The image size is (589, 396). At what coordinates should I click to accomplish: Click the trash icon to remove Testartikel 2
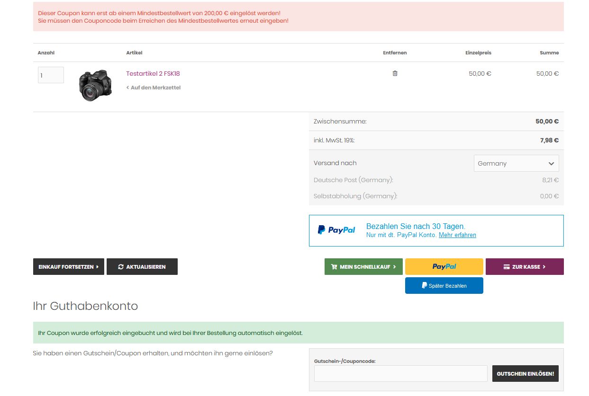(x=395, y=73)
